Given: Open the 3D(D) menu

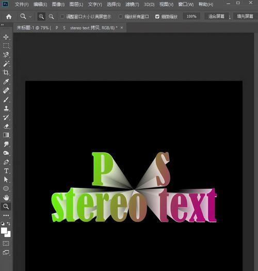Looking at the screenshot, I should pyautogui.click(x=149, y=5).
